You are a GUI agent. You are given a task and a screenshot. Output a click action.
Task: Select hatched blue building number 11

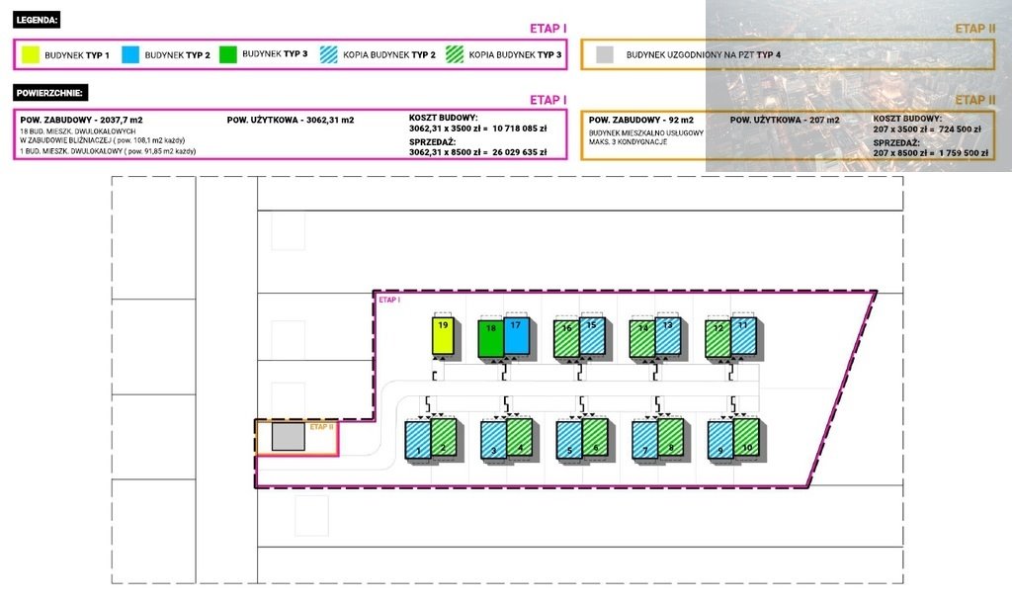[x=743, y=336]
